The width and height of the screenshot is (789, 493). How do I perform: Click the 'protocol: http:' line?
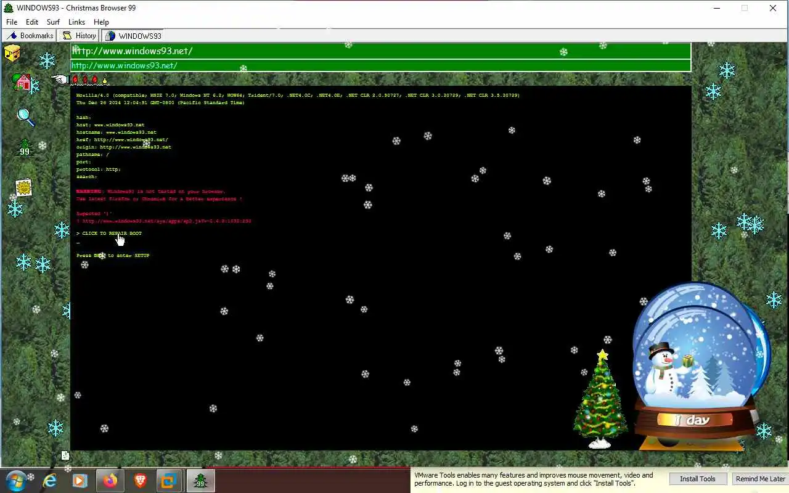tap(99, 169)
